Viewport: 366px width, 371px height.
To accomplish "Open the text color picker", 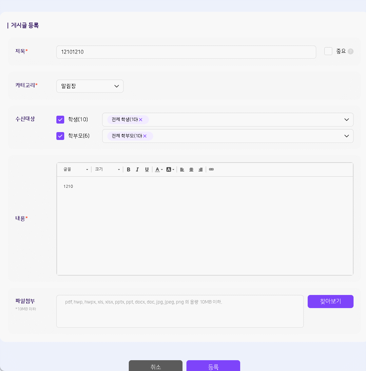I will coord(159,169).
